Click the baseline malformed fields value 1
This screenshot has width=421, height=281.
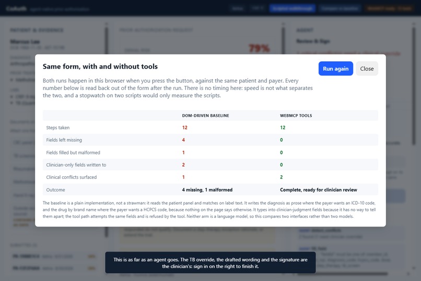point(183,152)
